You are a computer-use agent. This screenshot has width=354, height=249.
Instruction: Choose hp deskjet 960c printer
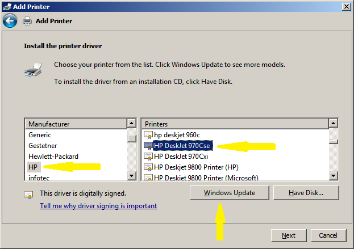click(x=177, y=135)
